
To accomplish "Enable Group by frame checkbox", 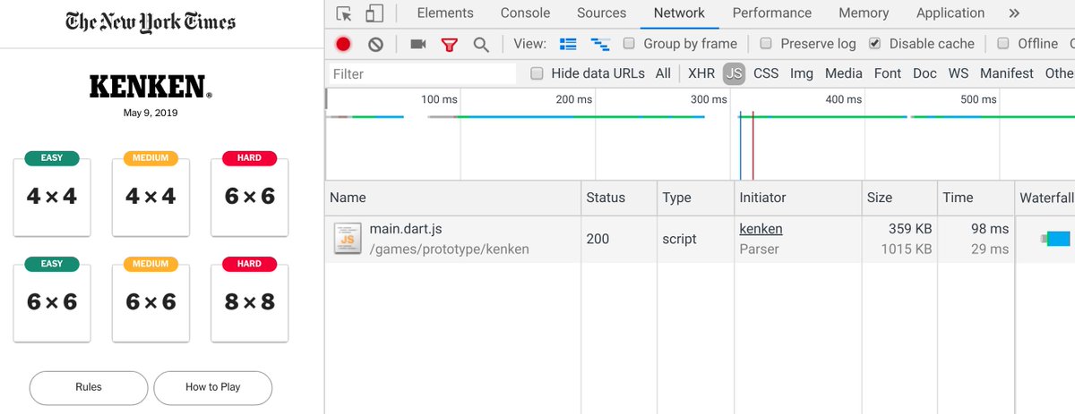I will click(x=629, y=44).
